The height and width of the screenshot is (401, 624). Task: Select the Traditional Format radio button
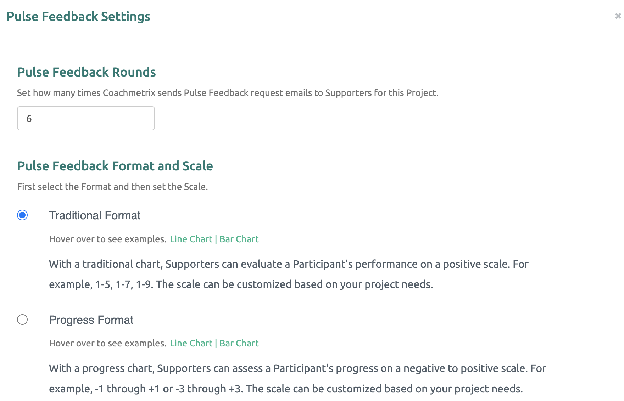[x=22, y=215]
